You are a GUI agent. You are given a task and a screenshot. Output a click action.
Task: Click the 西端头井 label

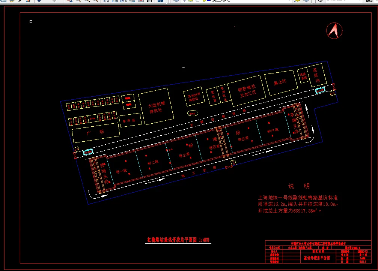pyautogui.click(x=104, y=174)
